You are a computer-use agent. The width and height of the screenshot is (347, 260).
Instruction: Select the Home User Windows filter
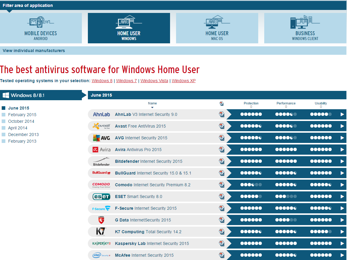tap(129, 28)
